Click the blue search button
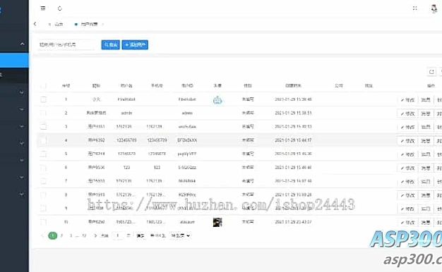The width and height of the screenshot is (442, 272). pos(110,44)
